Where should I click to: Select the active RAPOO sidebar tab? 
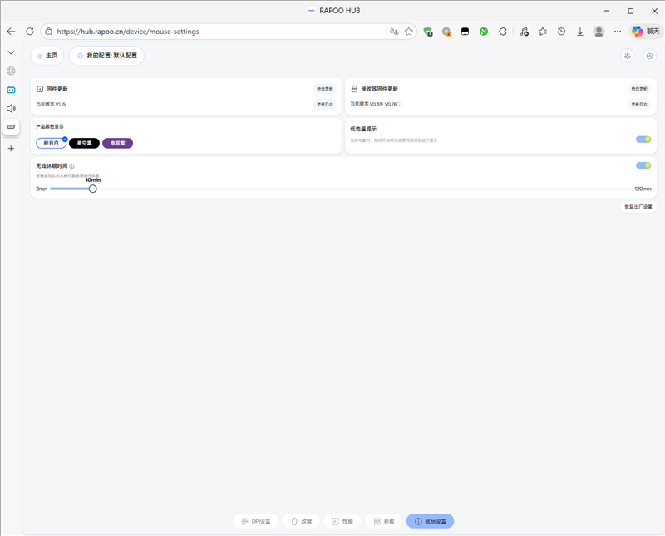click(11, 127)
